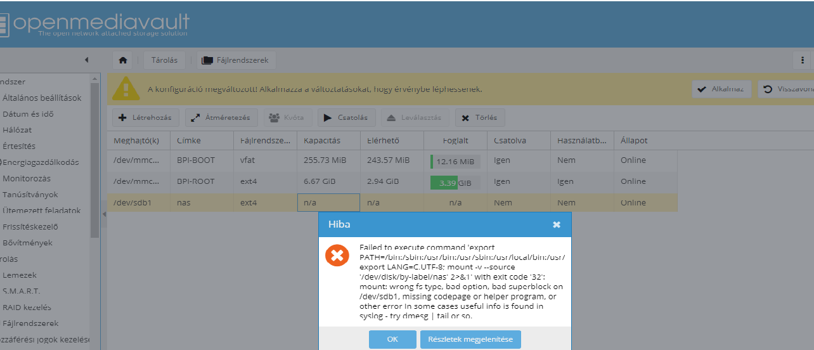Click the 12.16 MiB usage bar
Viewport: 814px width, 350px height.
tap(455, 162)
